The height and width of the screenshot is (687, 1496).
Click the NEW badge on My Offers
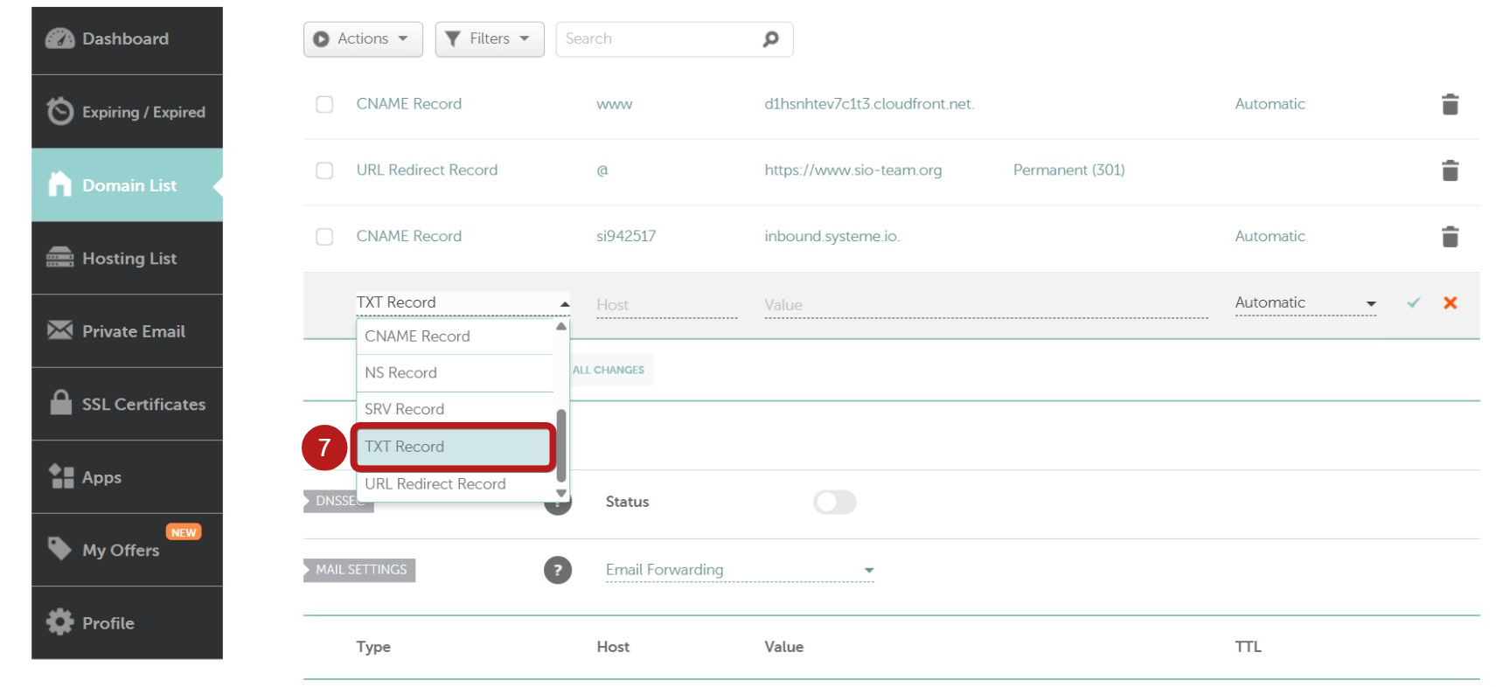[184, 532]
